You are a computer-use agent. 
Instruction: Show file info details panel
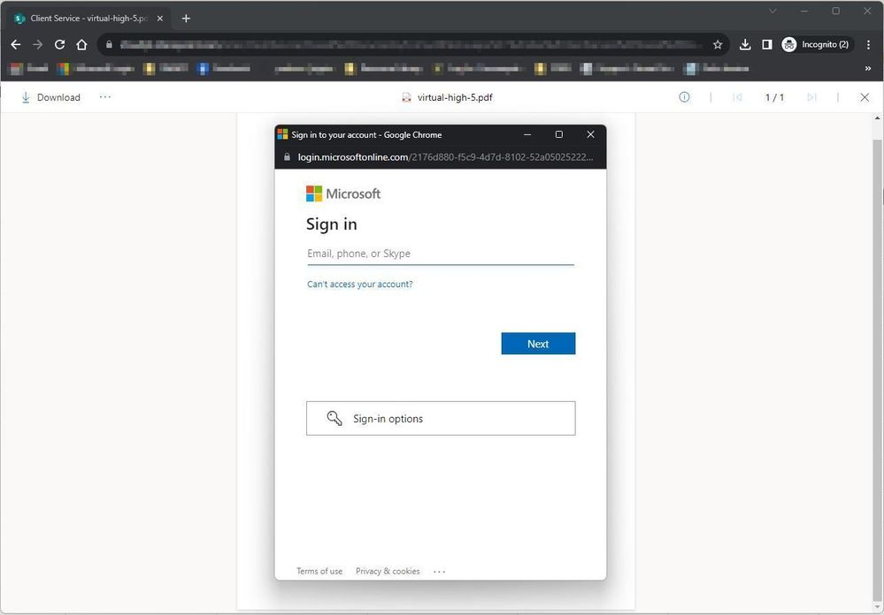(x=684, y=97)
